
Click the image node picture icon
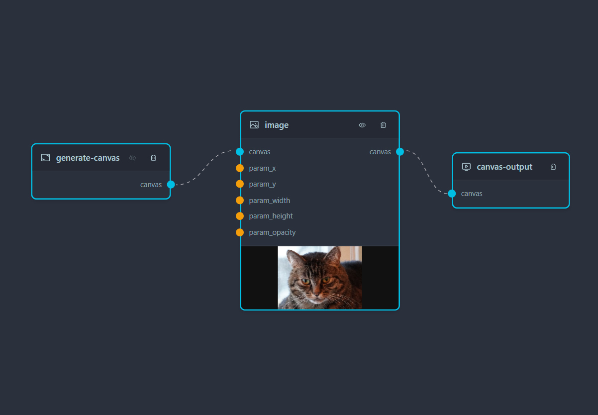pos(254,125)
